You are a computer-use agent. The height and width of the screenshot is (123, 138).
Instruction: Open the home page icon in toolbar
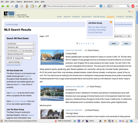(27, 6)
